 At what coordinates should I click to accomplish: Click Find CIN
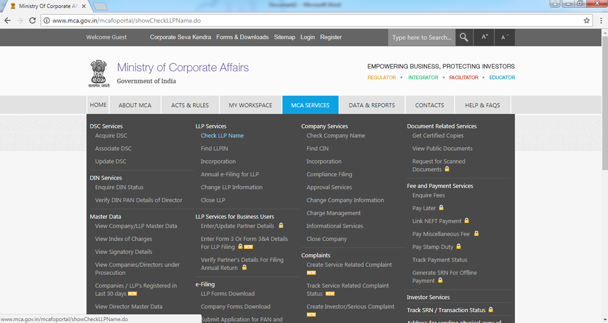317,148
